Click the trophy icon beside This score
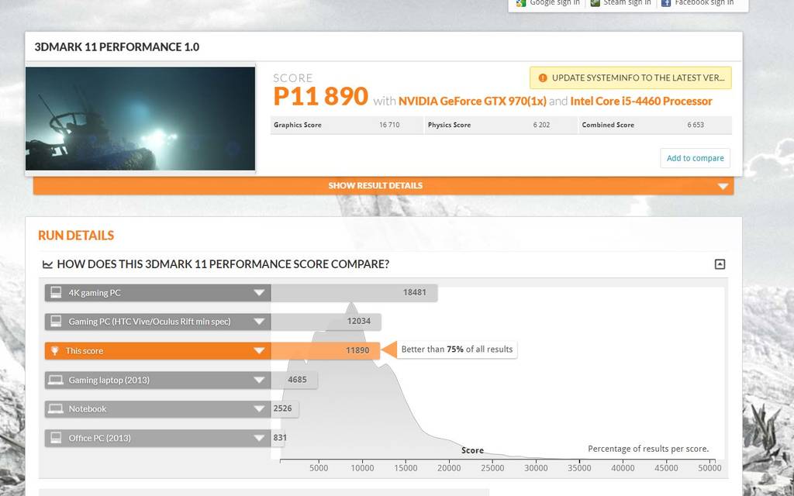The width and height of the screenshot is (794, 496). (55, 351)
